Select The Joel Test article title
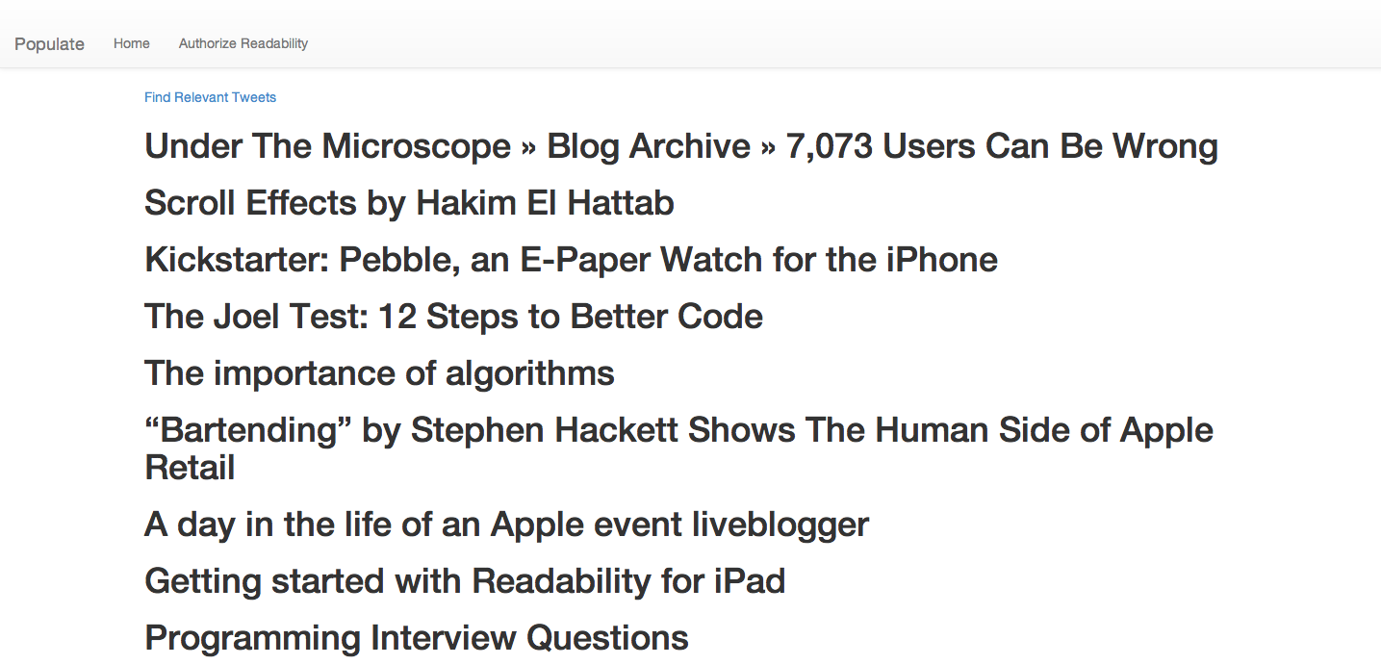1381x665 pixels. (453, 317)
